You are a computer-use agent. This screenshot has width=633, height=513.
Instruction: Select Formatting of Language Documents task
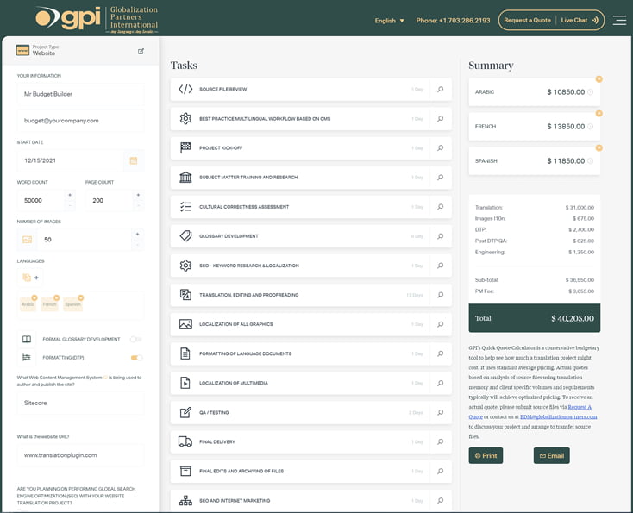tap(310, 353)
